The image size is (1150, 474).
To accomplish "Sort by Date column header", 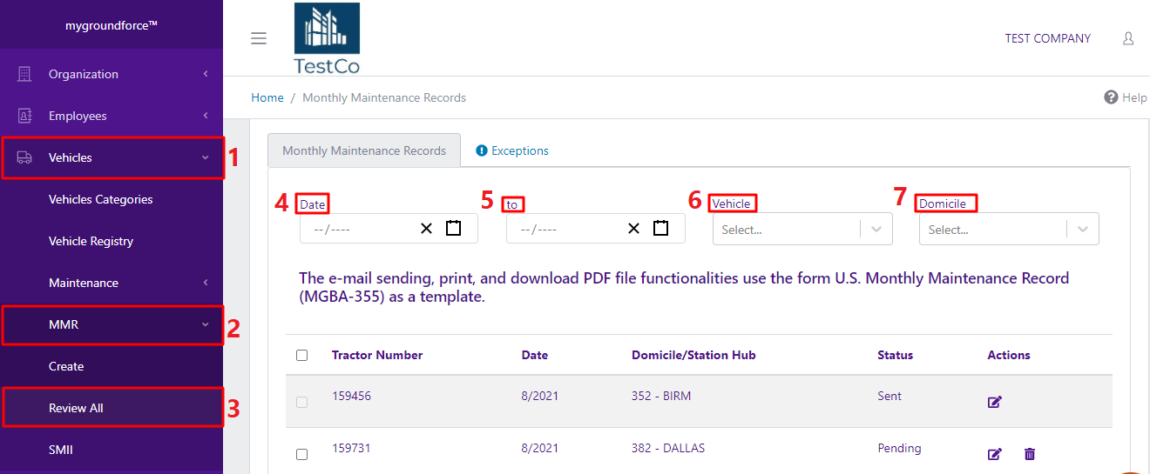I will (535, 355).
